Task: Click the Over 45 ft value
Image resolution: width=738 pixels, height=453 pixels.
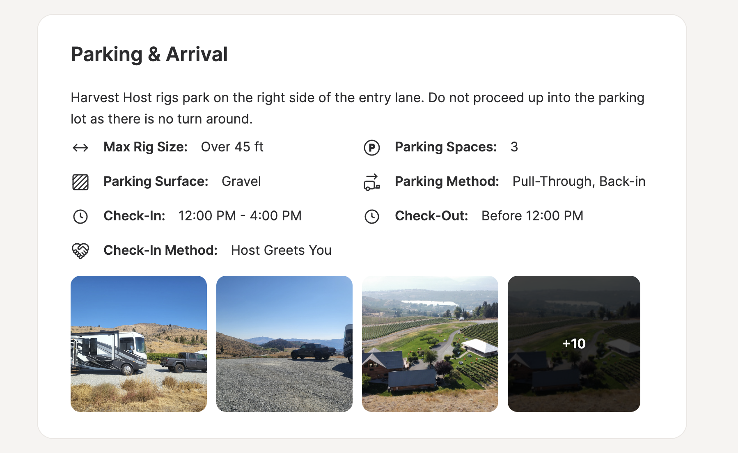Action: 232,147
